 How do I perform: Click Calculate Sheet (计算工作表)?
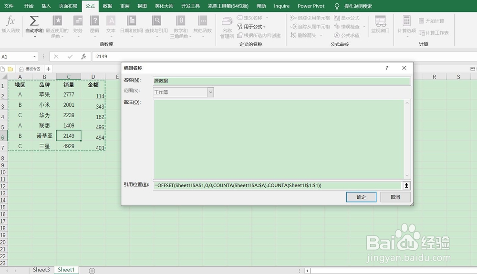(x=434, y=33)
